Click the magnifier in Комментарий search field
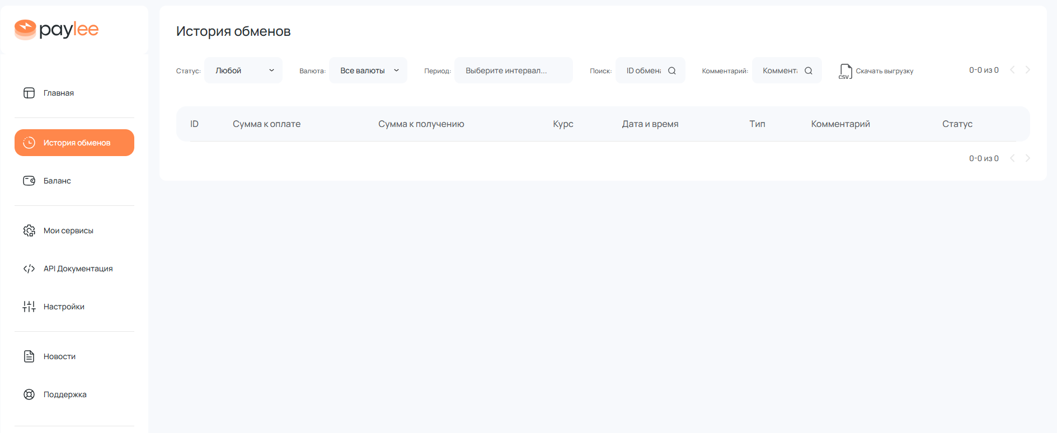Image resolution: width=1057 pixels, height=433 pixels. pyautogui.click(x=809, y=71)
